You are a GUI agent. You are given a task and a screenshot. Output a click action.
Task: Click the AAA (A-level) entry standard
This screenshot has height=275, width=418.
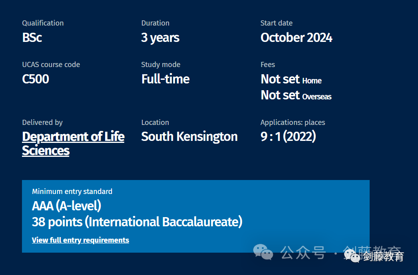click(x=67, y=206)
